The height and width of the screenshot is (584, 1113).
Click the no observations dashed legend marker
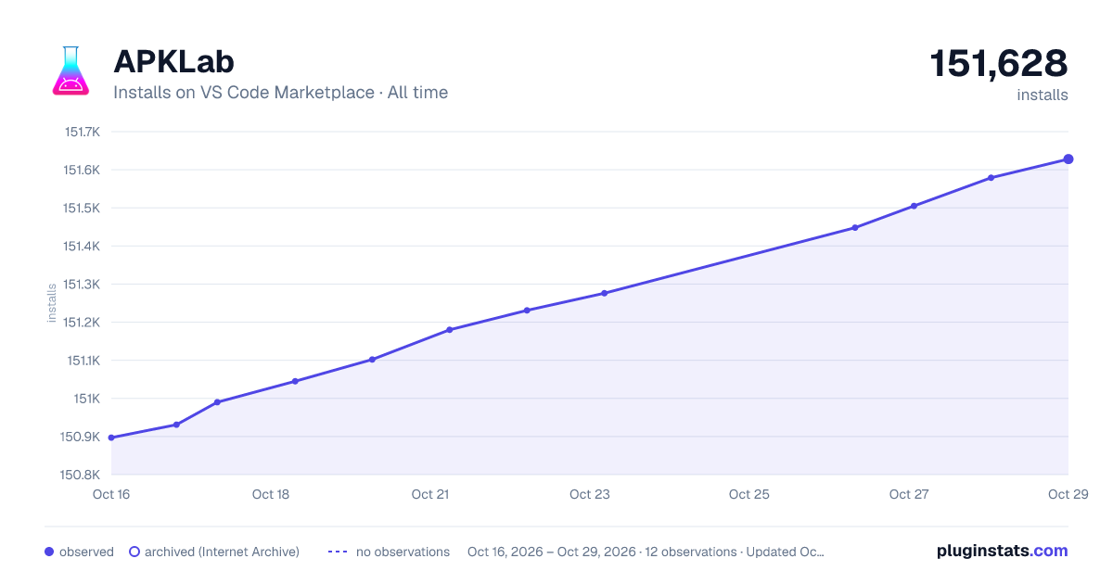point(338,552)
